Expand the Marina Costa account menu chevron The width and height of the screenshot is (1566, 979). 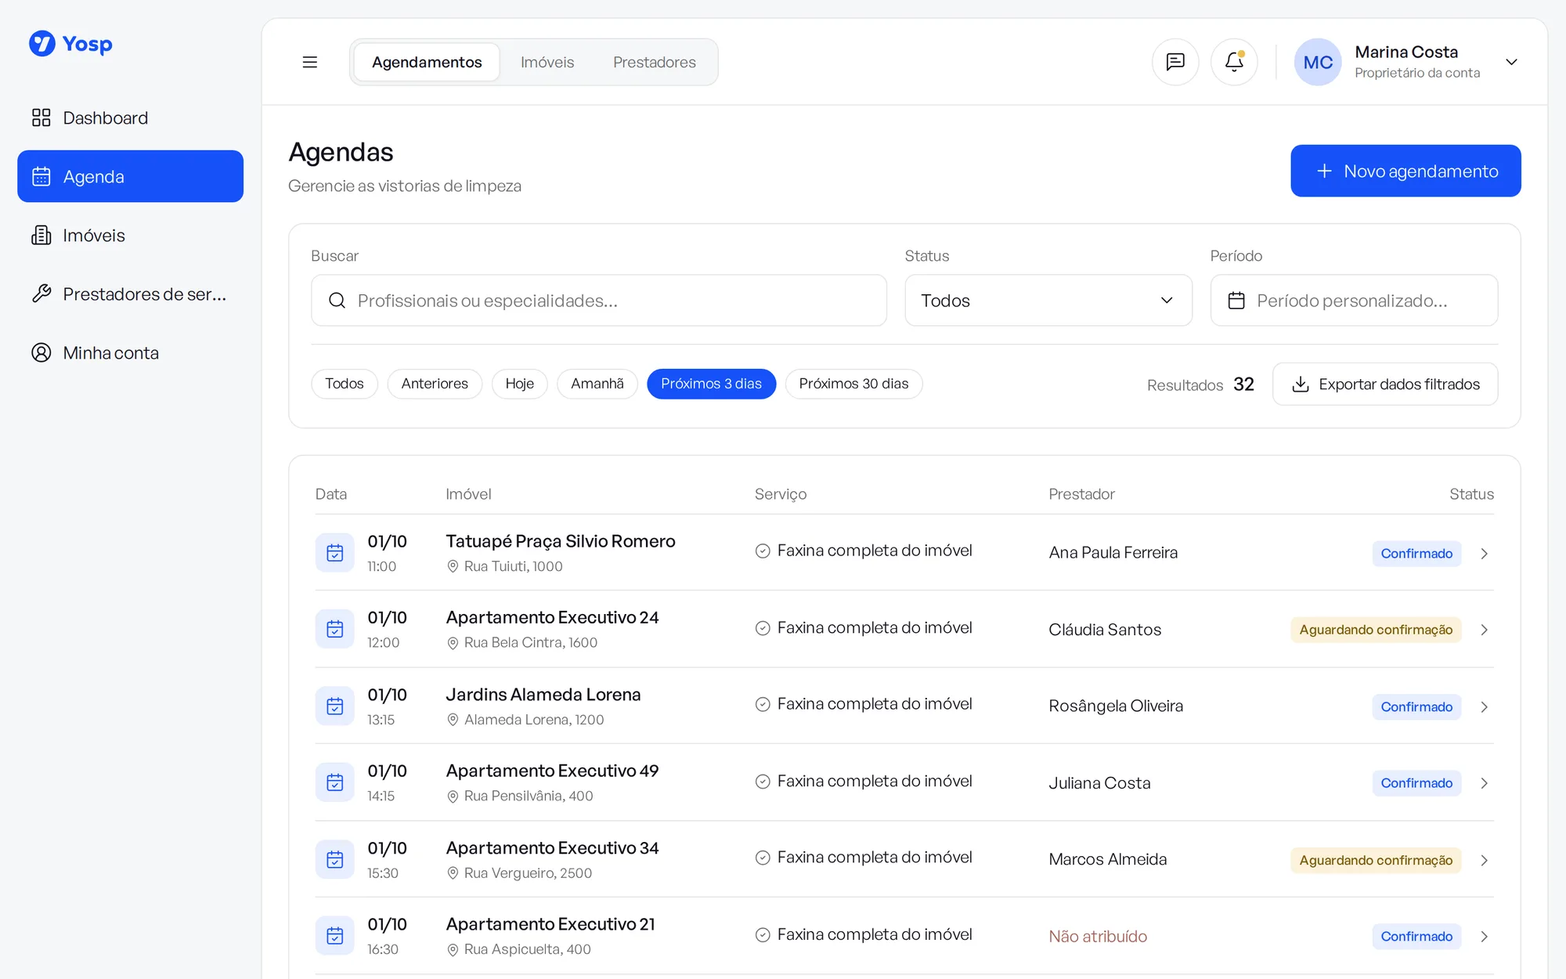[1511, 62]
